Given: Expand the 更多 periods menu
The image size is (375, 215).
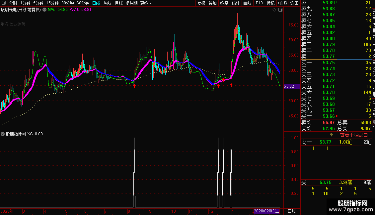Looking at the screenshot, I should (x=146, y=3).
